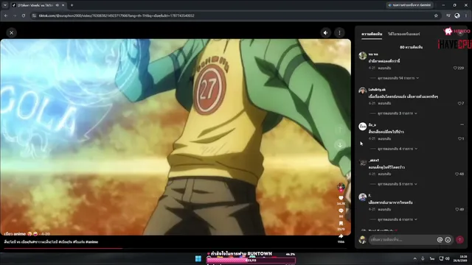The width and height of the screenshot is (472, 265).
Task: Open comments with speech bubble icon
Action: [341, 211]
